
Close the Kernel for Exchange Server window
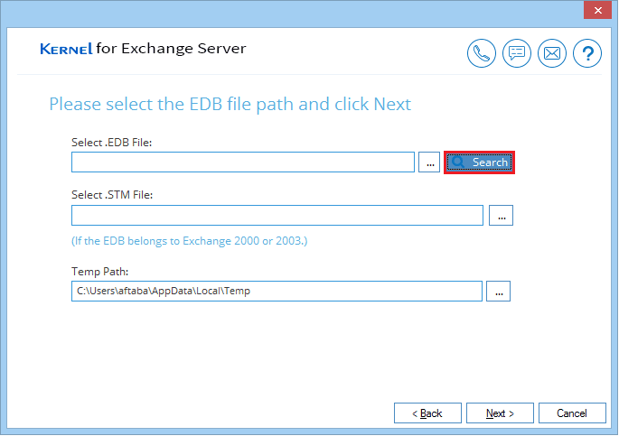click(597, 10)
